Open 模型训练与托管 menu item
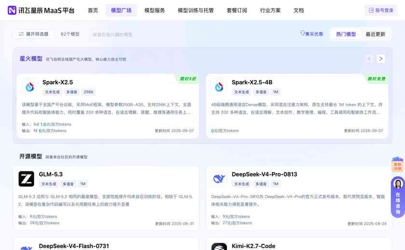 (x=196, y=10)
